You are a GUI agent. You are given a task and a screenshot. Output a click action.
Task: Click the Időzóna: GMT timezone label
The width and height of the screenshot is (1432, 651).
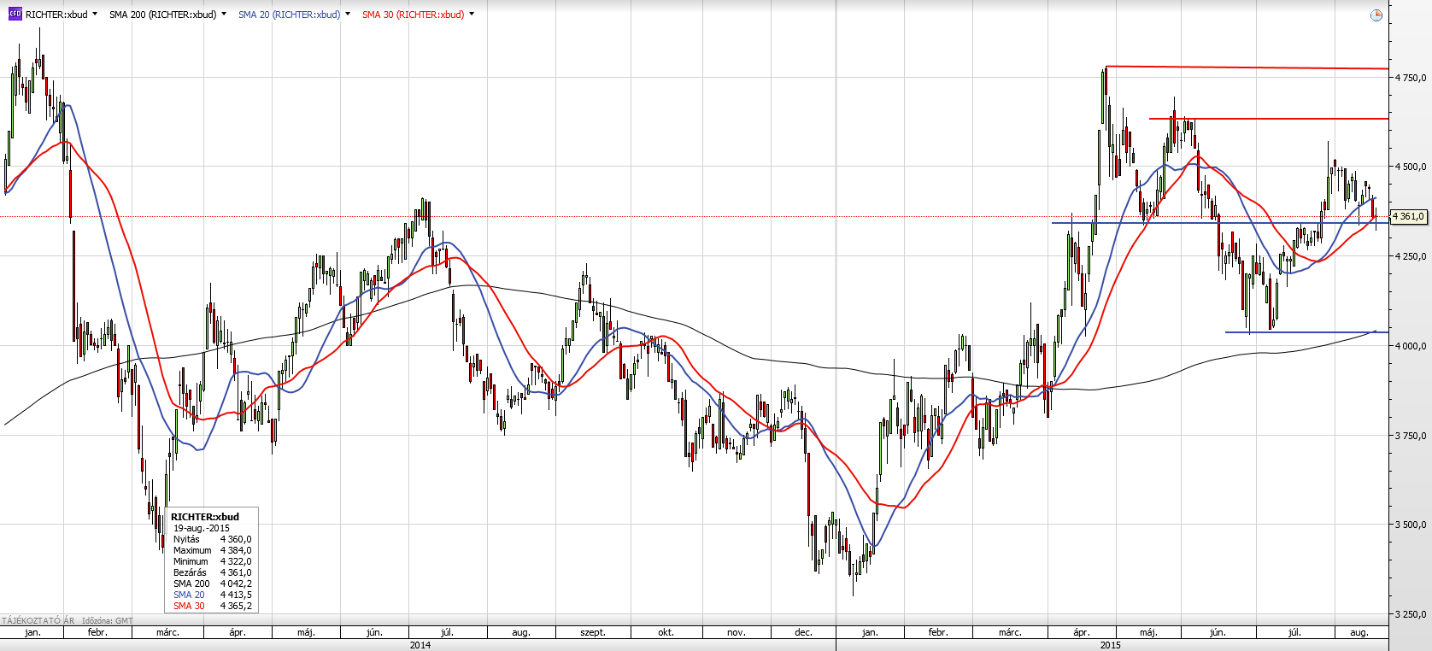point(108,621)
